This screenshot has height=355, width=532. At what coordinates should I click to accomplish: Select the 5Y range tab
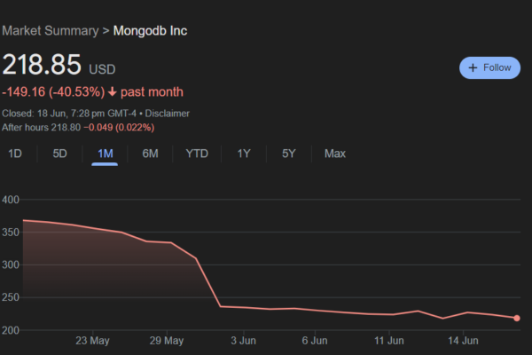(x=289, y=154)
